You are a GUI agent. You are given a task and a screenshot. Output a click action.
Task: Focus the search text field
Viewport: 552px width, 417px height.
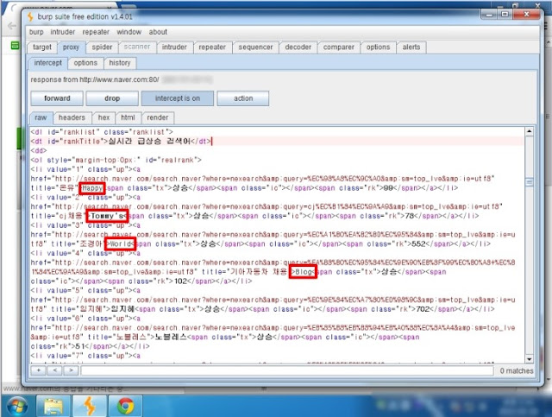pyautogui.click(x=287, y=371)
